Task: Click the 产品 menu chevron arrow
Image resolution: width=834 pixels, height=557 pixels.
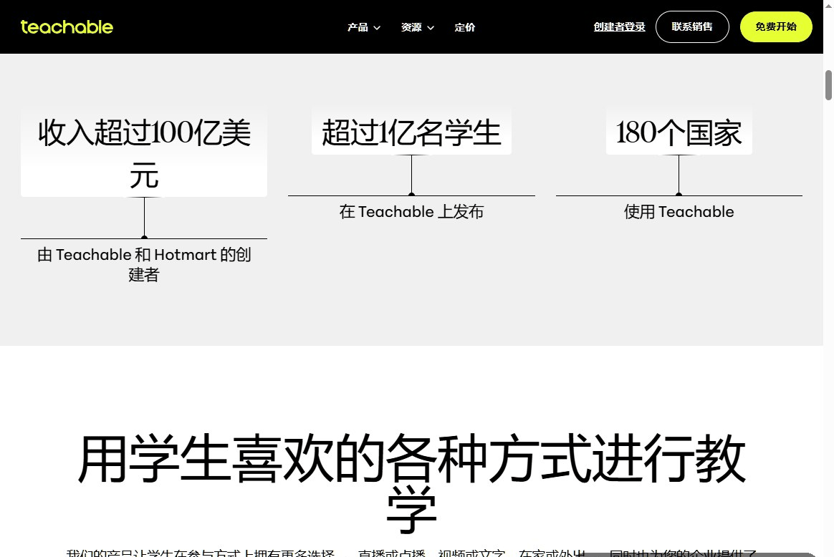Action: click(x=377, y=28)
